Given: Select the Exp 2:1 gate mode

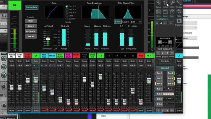Looking at the screenshot, I should (67, 6).
